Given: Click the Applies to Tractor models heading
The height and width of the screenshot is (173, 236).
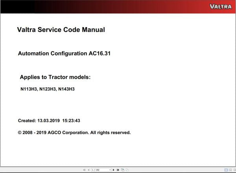Looking at the screenshot, I should [55, 77].
